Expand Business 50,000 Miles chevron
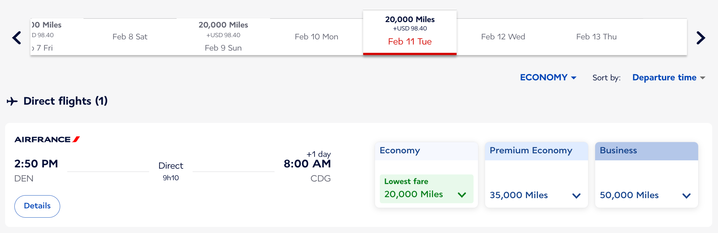This screenshot has height=233, width=718. (x=686, y=196)
